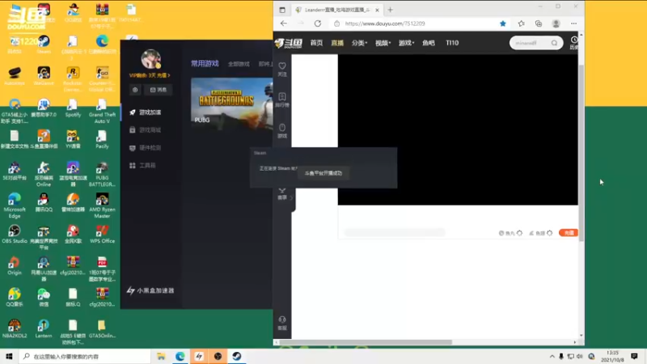Select 硬件检测 in accelerator sidebar

click(x=150, y=148)
